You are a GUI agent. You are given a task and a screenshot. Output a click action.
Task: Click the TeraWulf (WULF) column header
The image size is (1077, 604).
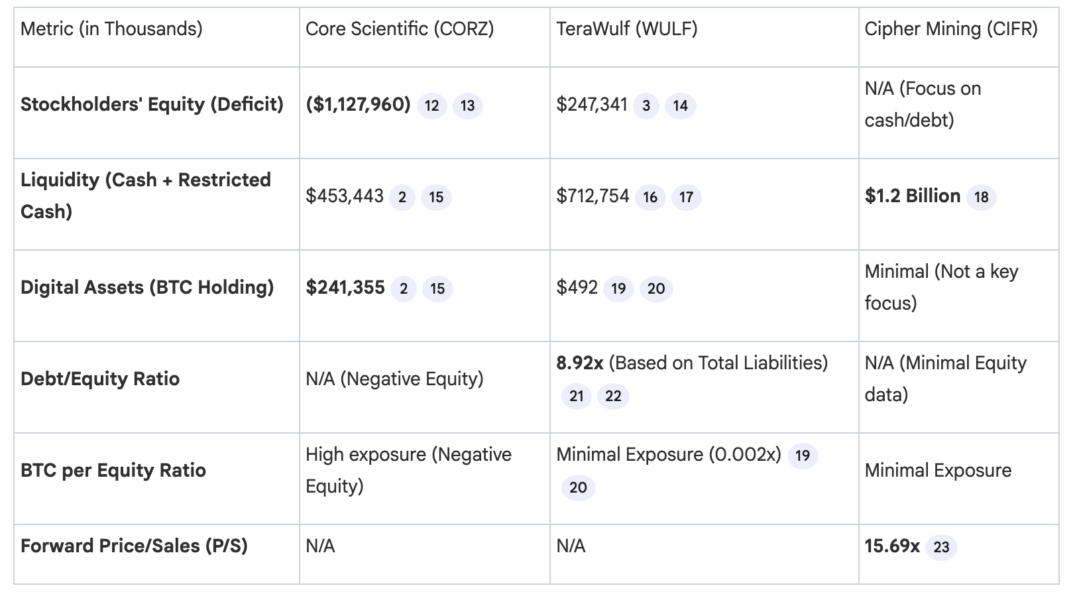tap(626, 29)
